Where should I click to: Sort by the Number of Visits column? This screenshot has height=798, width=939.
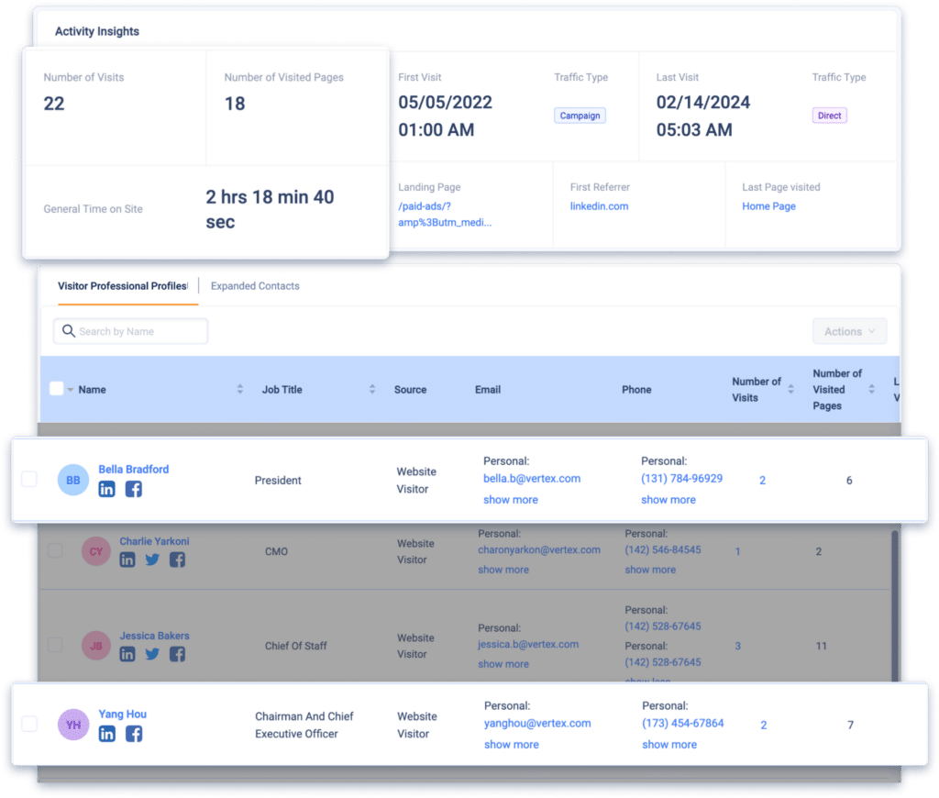(x=790, y=390)
